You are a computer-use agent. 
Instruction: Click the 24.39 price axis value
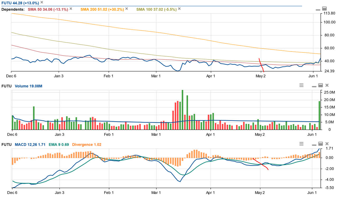click(329, 71)
